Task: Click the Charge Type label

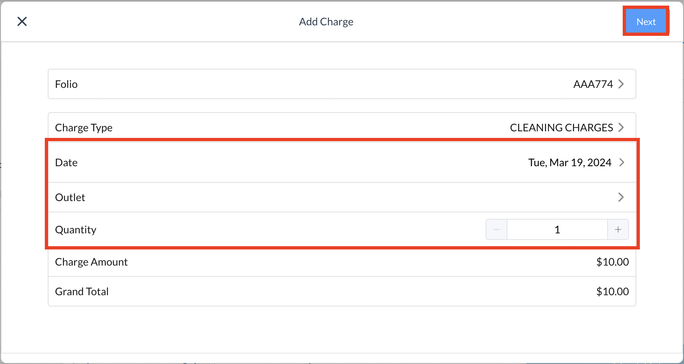Action: (x=84, y=128)
